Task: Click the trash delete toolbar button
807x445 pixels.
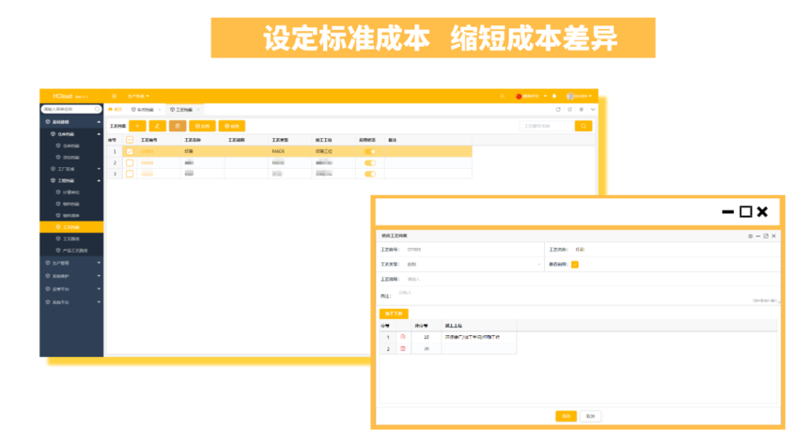Action: (177, 125)
